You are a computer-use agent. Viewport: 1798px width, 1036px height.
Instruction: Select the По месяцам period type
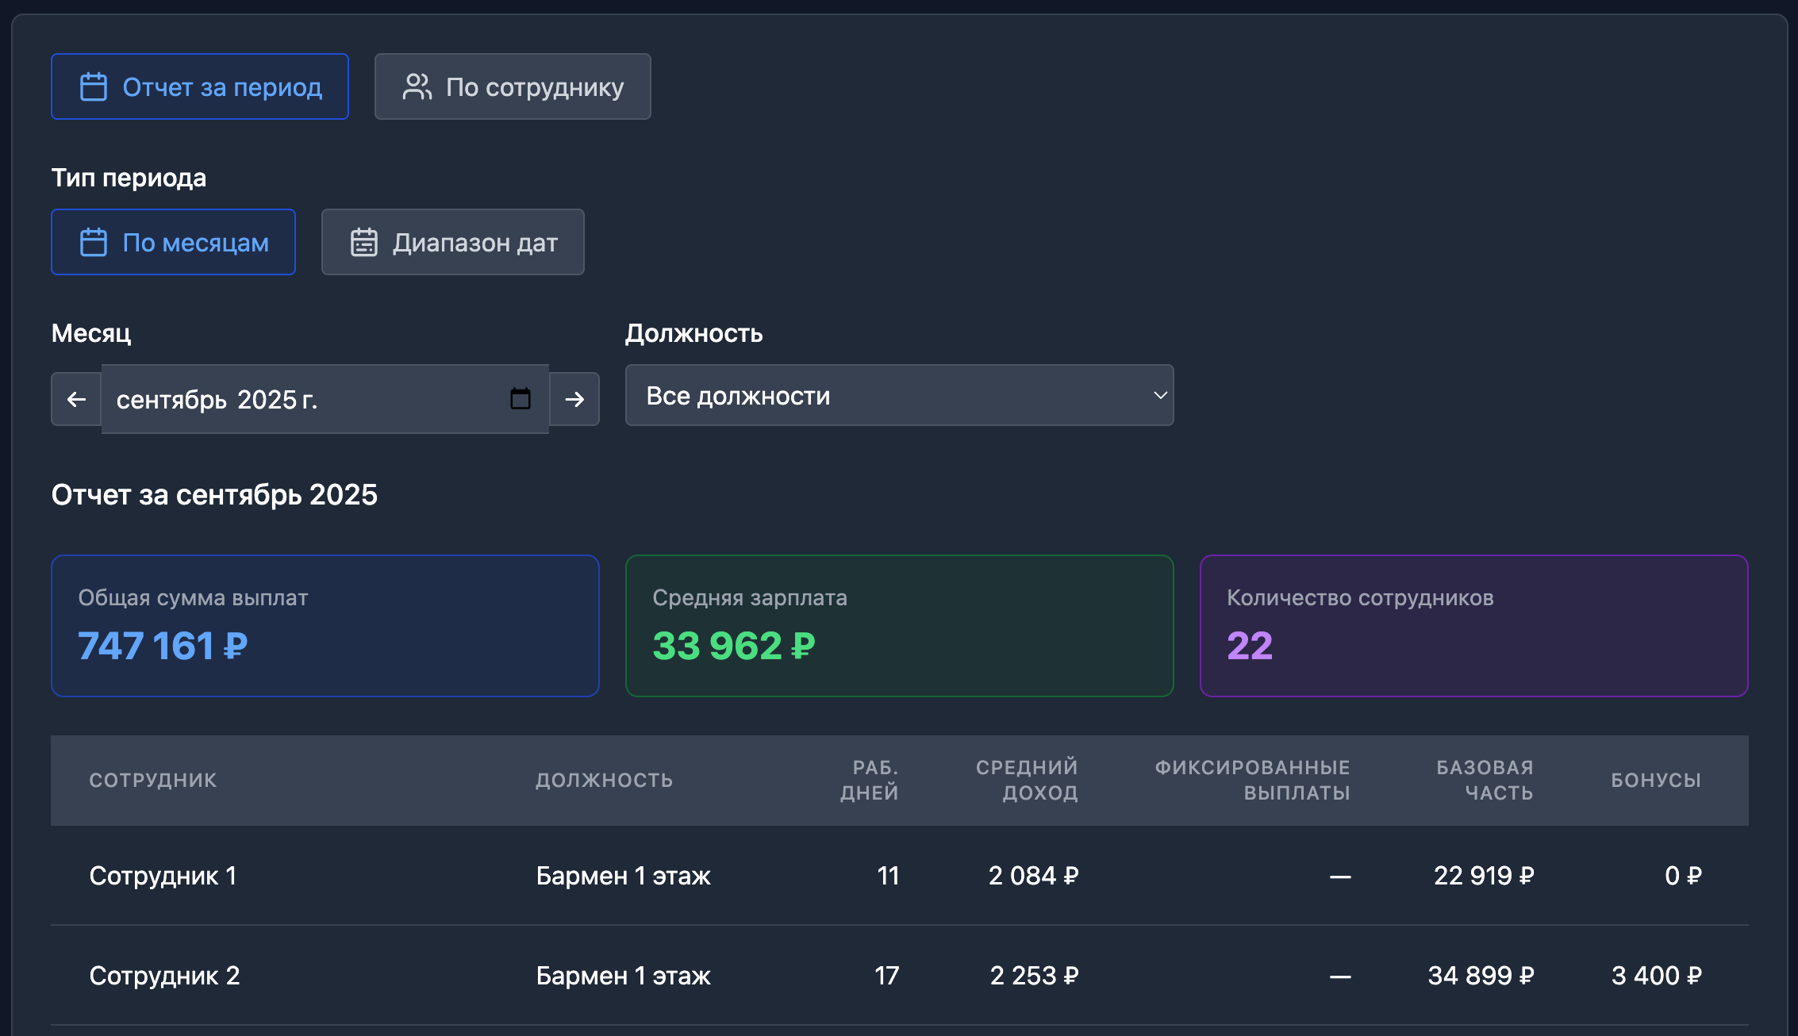pos(173,242)
